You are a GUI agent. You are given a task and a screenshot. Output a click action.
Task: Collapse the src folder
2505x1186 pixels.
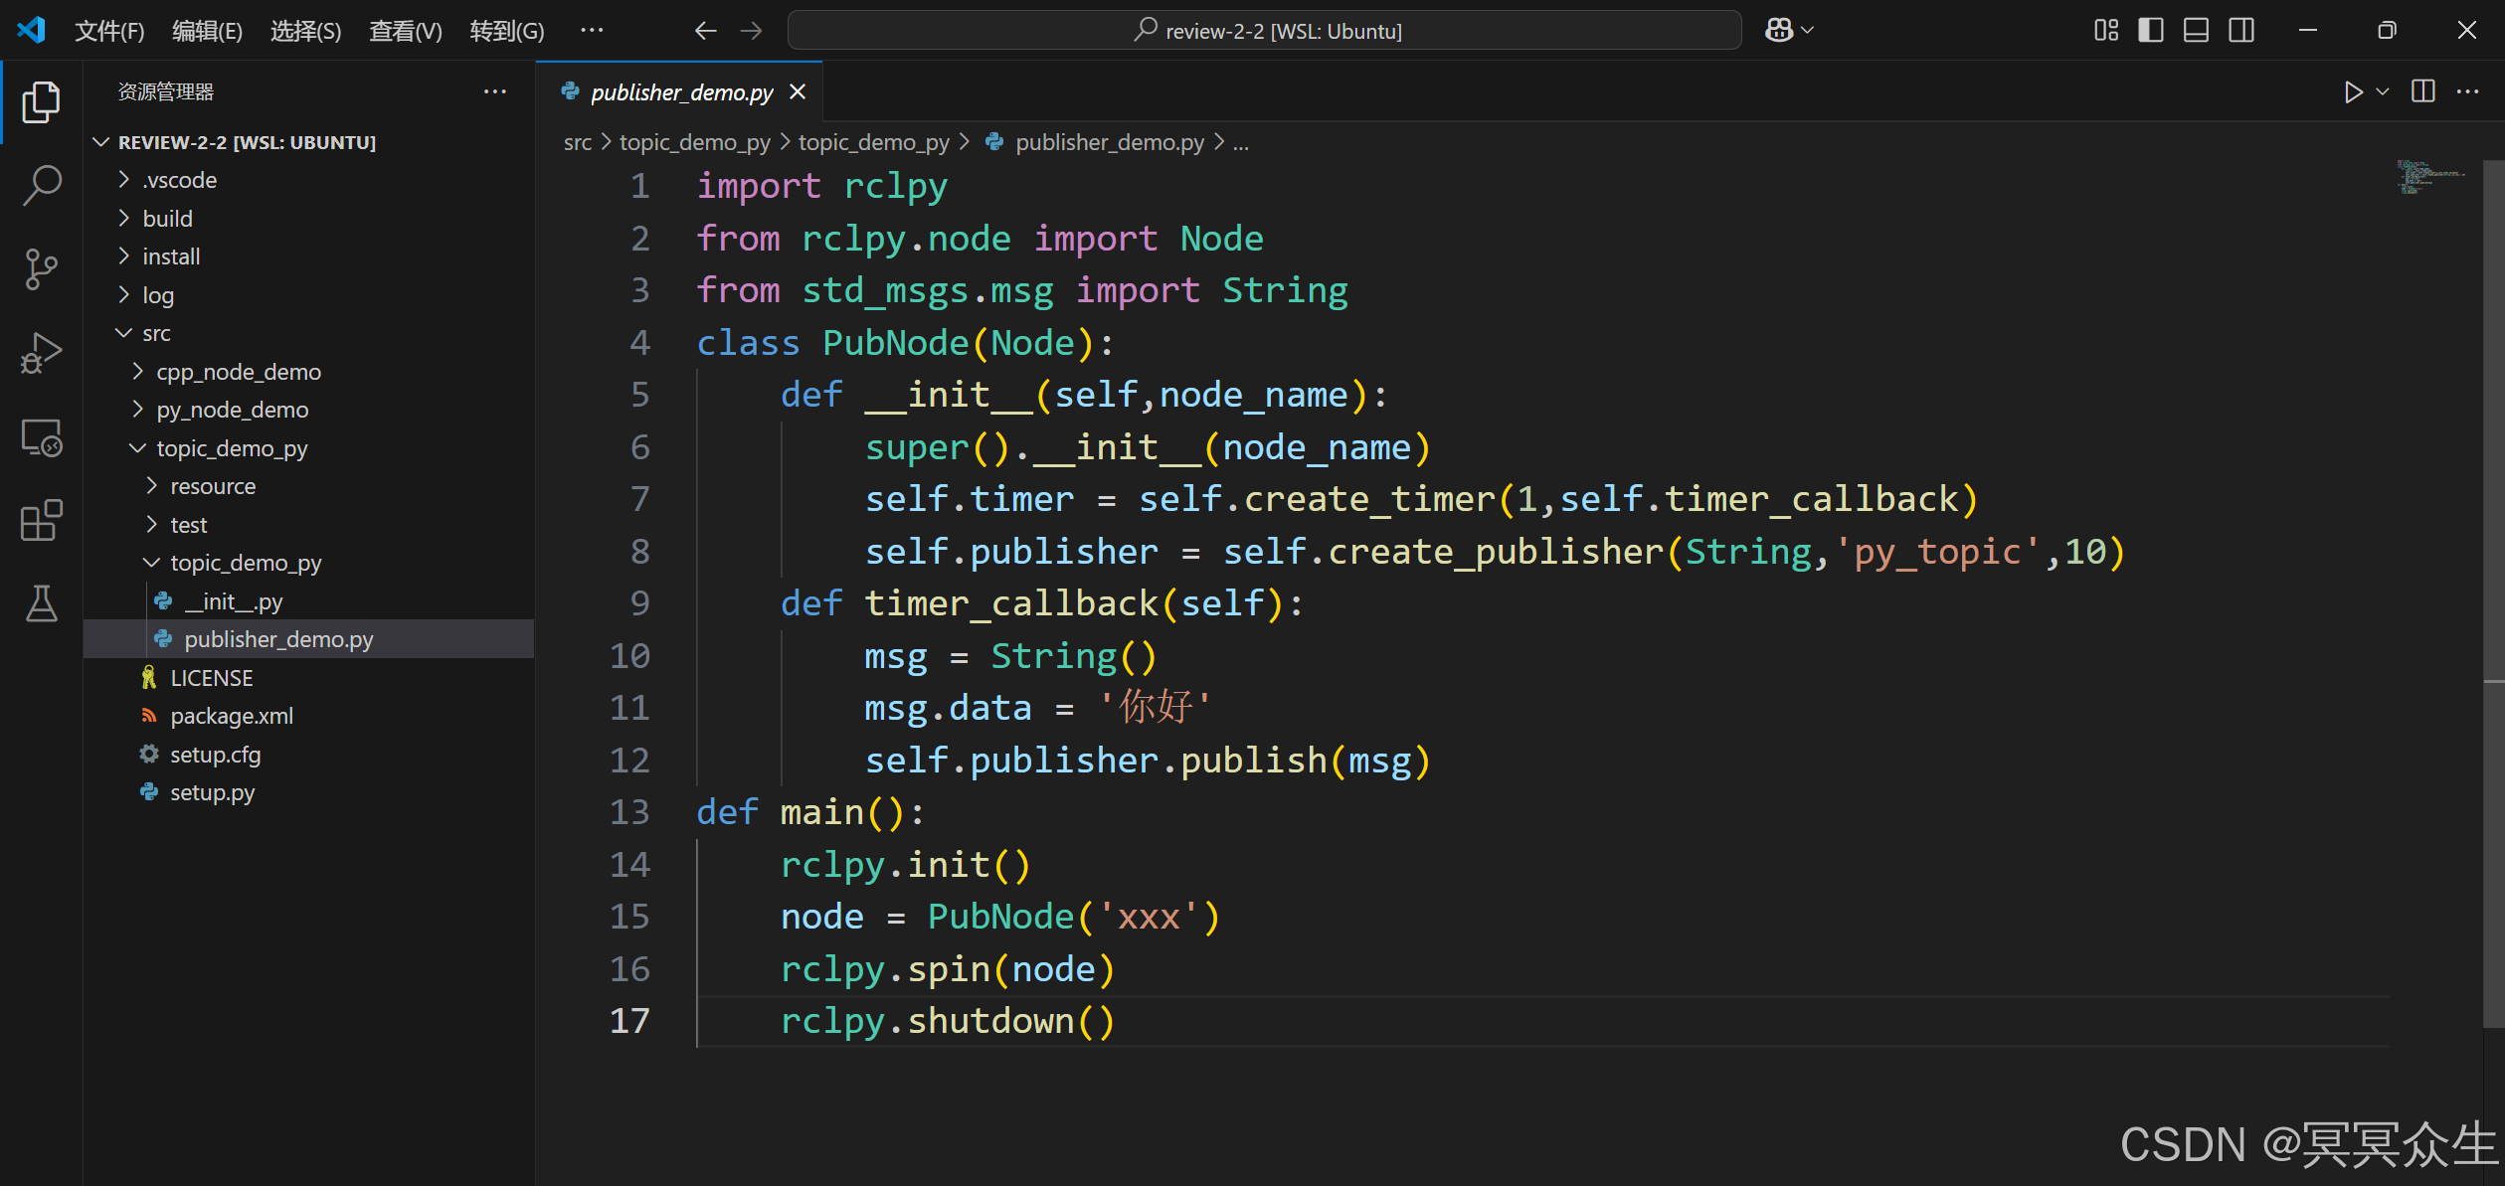pyautogui.click(x=156, y=334)
